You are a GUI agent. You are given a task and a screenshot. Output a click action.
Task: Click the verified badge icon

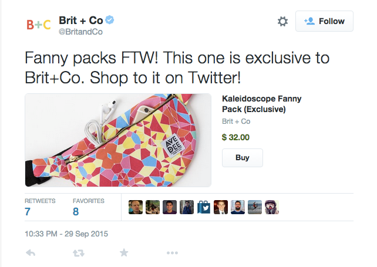coord(109,21)
